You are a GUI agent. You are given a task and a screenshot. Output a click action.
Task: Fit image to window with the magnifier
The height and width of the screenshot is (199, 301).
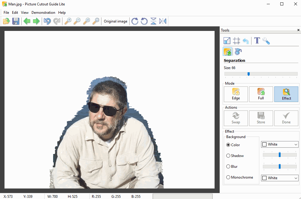pyautogui.click(x=96, y=21)
